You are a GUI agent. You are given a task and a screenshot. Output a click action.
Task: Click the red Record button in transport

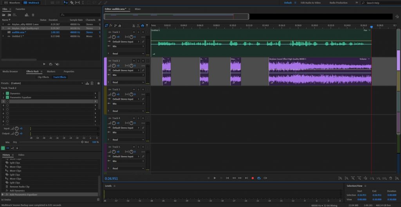[x=253, y=178]
